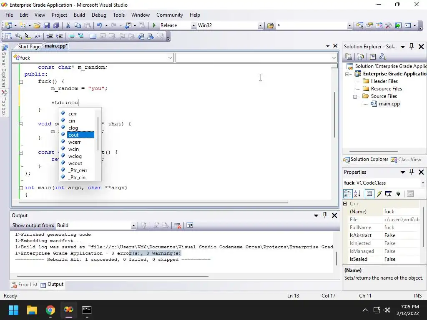Pin the Properties panel
Viewport: 427px width, 320px height.
point(412,172)
